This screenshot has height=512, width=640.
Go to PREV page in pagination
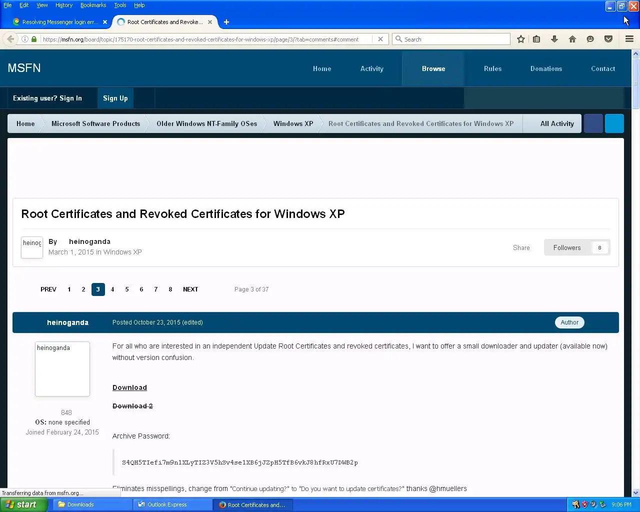click(x=48, y=289)
